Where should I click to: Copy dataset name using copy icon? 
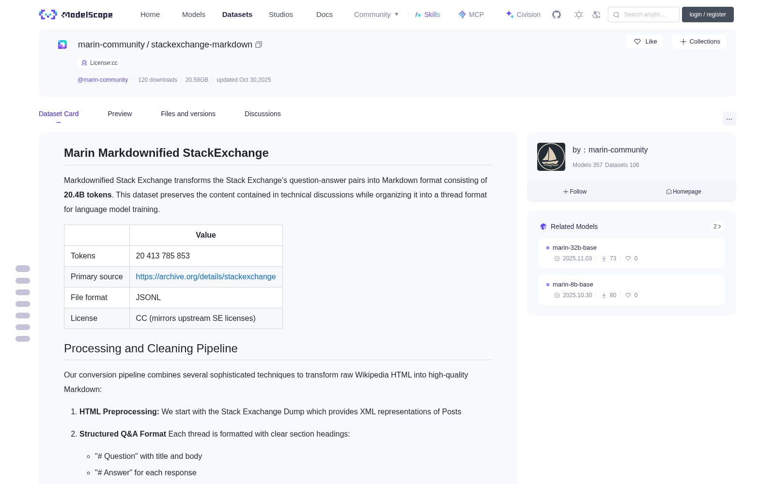pos(259,45)
